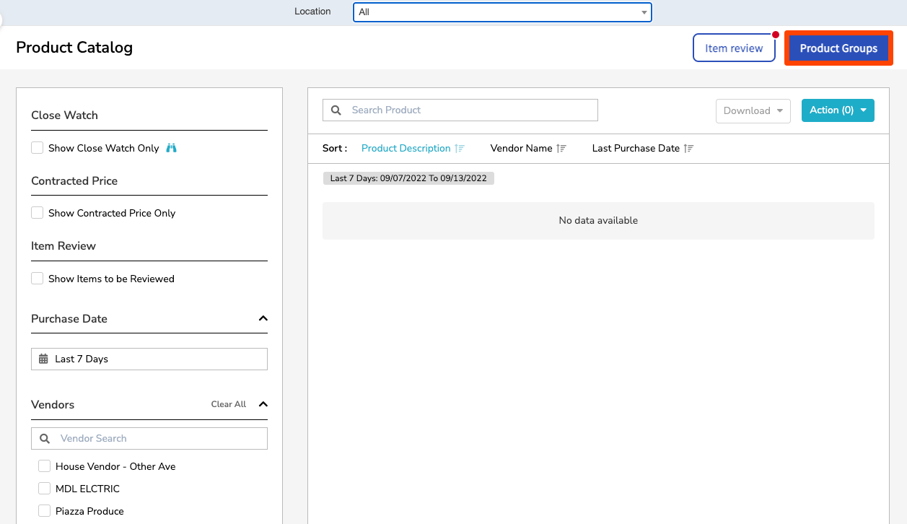Click the sort icon next to Vendor Name
Image resolution: width=907 pixels, height=524 pixels.
pos(563,148)
